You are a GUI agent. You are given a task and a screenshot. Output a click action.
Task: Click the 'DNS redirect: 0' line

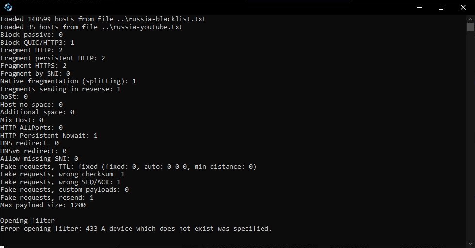click(x=30, y=143)
